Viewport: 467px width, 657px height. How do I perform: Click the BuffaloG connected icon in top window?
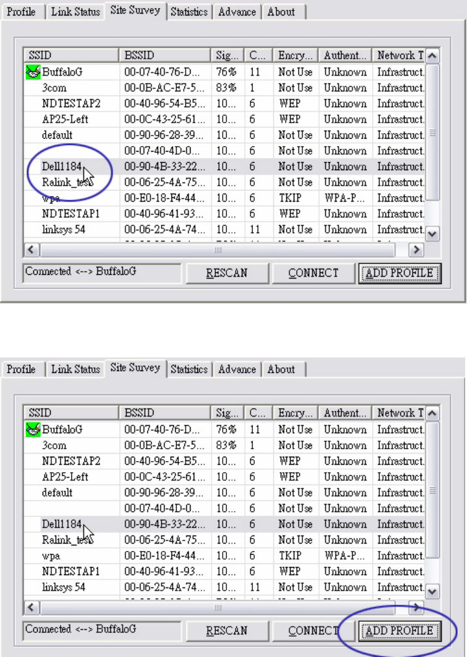tap(33, 72)
